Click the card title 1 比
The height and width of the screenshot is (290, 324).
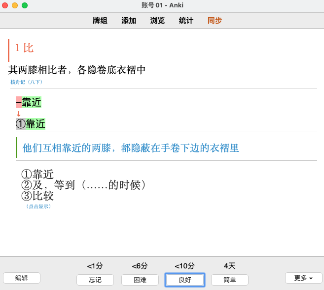[x=24, y=48]
